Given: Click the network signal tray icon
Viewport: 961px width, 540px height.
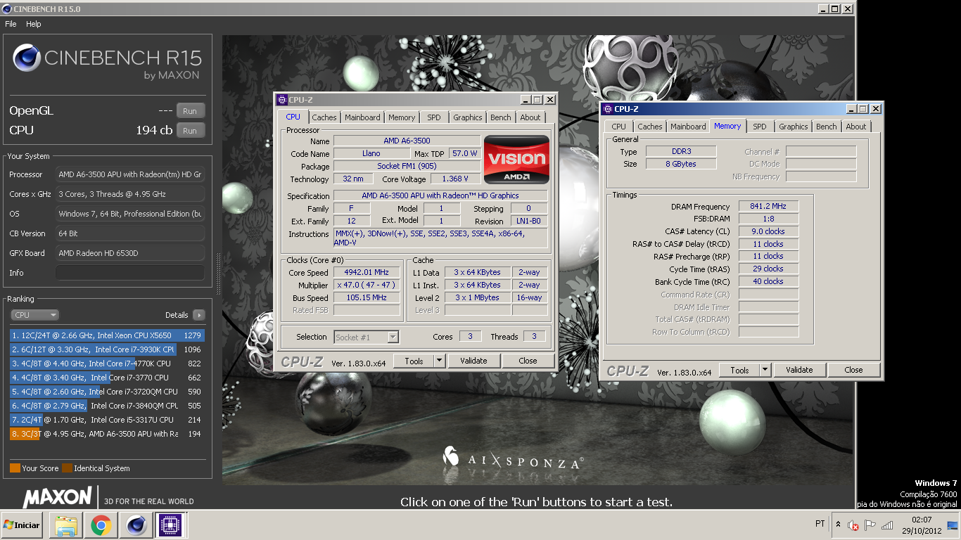Looking at the screenshot, I should click(x=887, y=525).
